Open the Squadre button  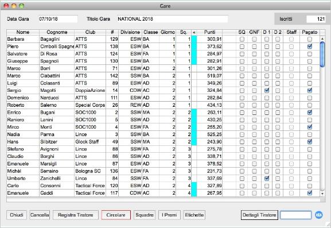[145, 215]
